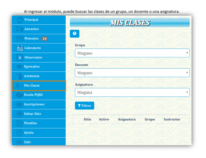Screen dimensions: 206x158
Task: Click the question mark icon beside Ayuda
Action: pos(19,133)
